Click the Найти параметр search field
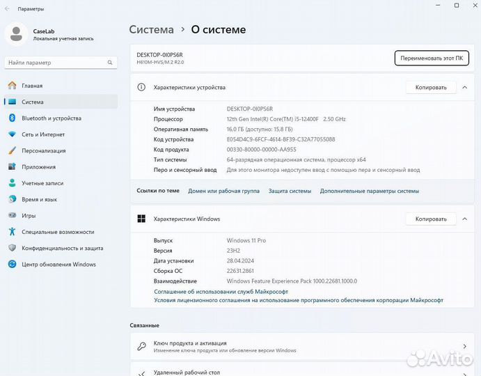The image size is (481, 376). [x=61, y=63]
